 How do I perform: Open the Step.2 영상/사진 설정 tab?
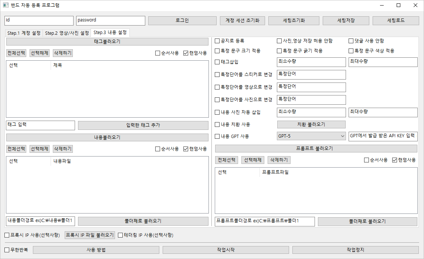pyautogui.click(x=67, y=33)
